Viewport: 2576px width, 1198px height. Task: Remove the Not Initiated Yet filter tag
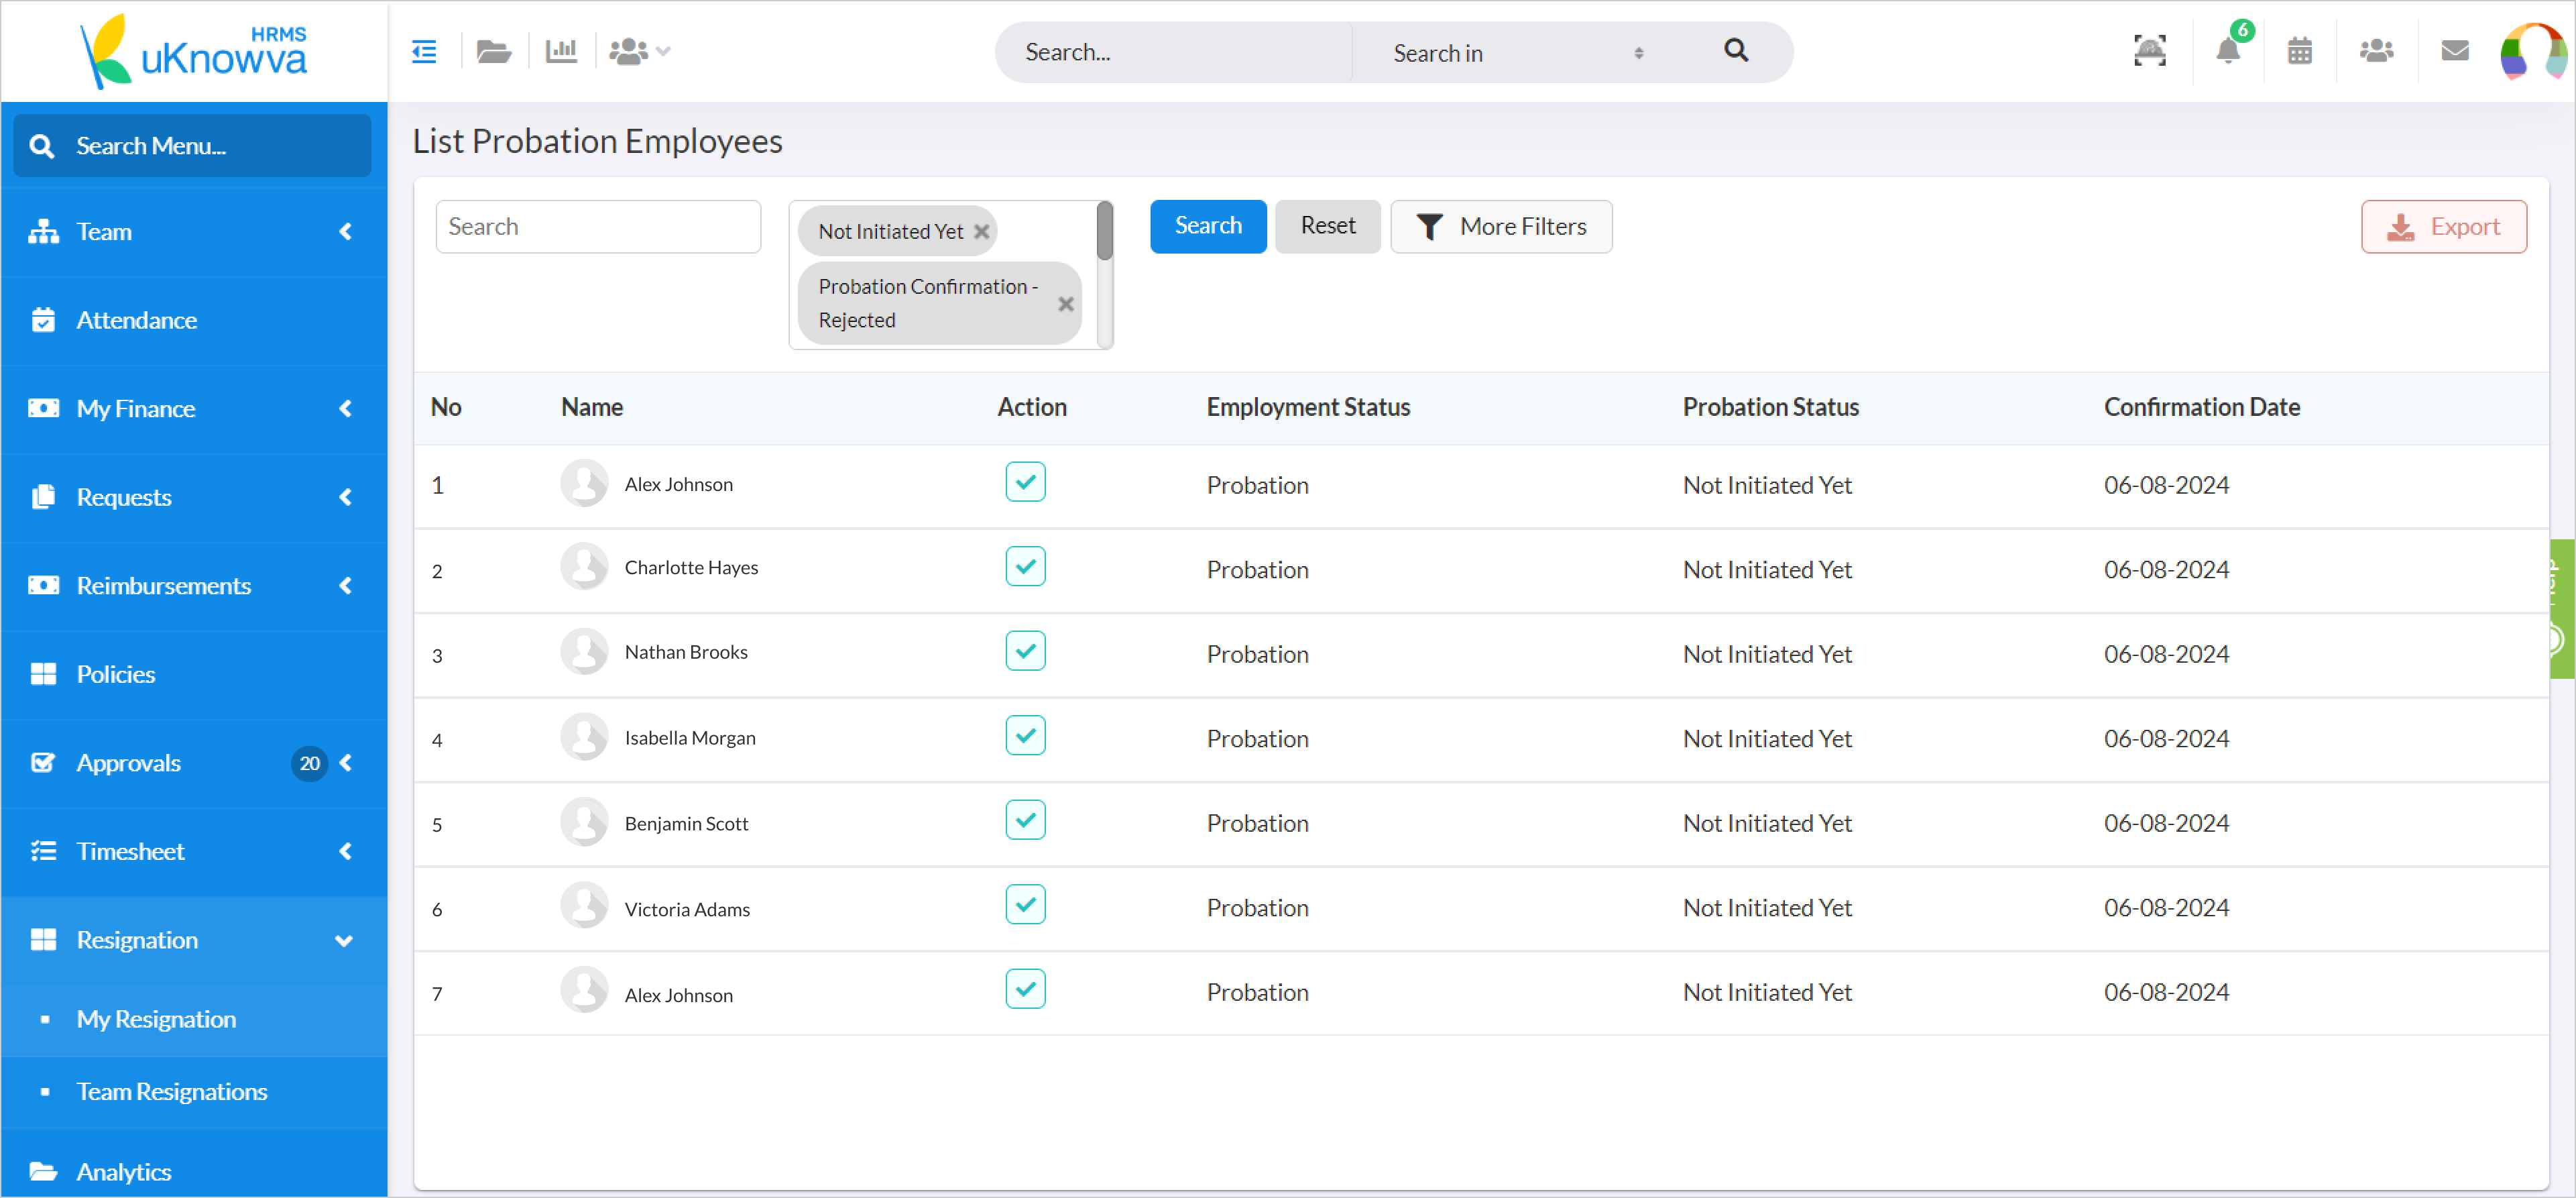coord(982,232)
